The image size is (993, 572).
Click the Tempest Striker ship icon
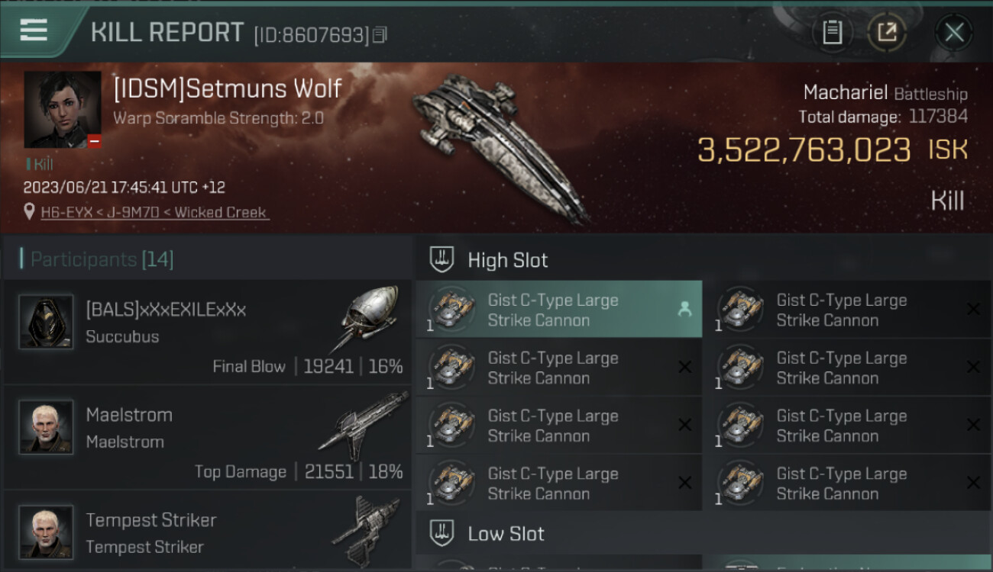pyautogui.click(x=367, y=529)
